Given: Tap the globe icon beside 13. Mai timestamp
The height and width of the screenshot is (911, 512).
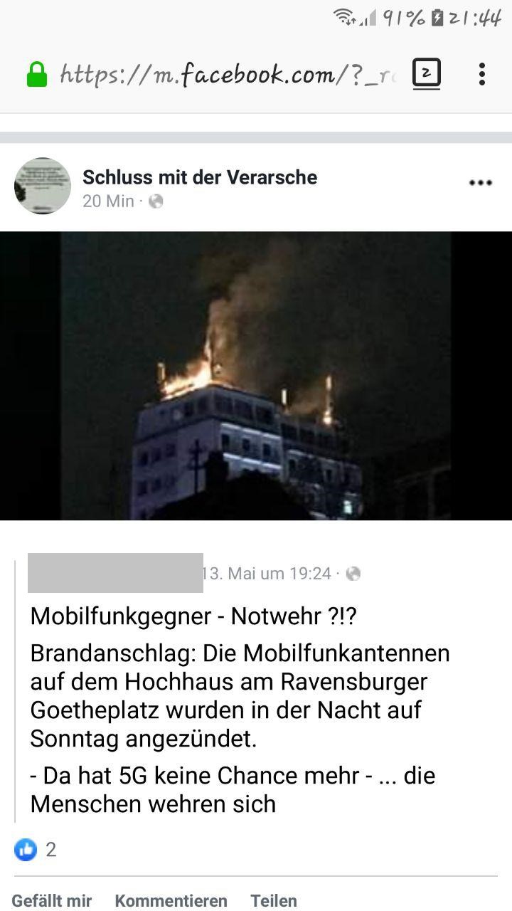Looking at the screenshot, I should [353, 574].
